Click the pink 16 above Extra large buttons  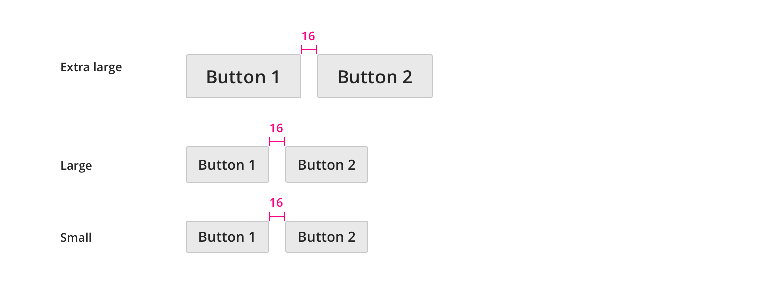(308, 36)
